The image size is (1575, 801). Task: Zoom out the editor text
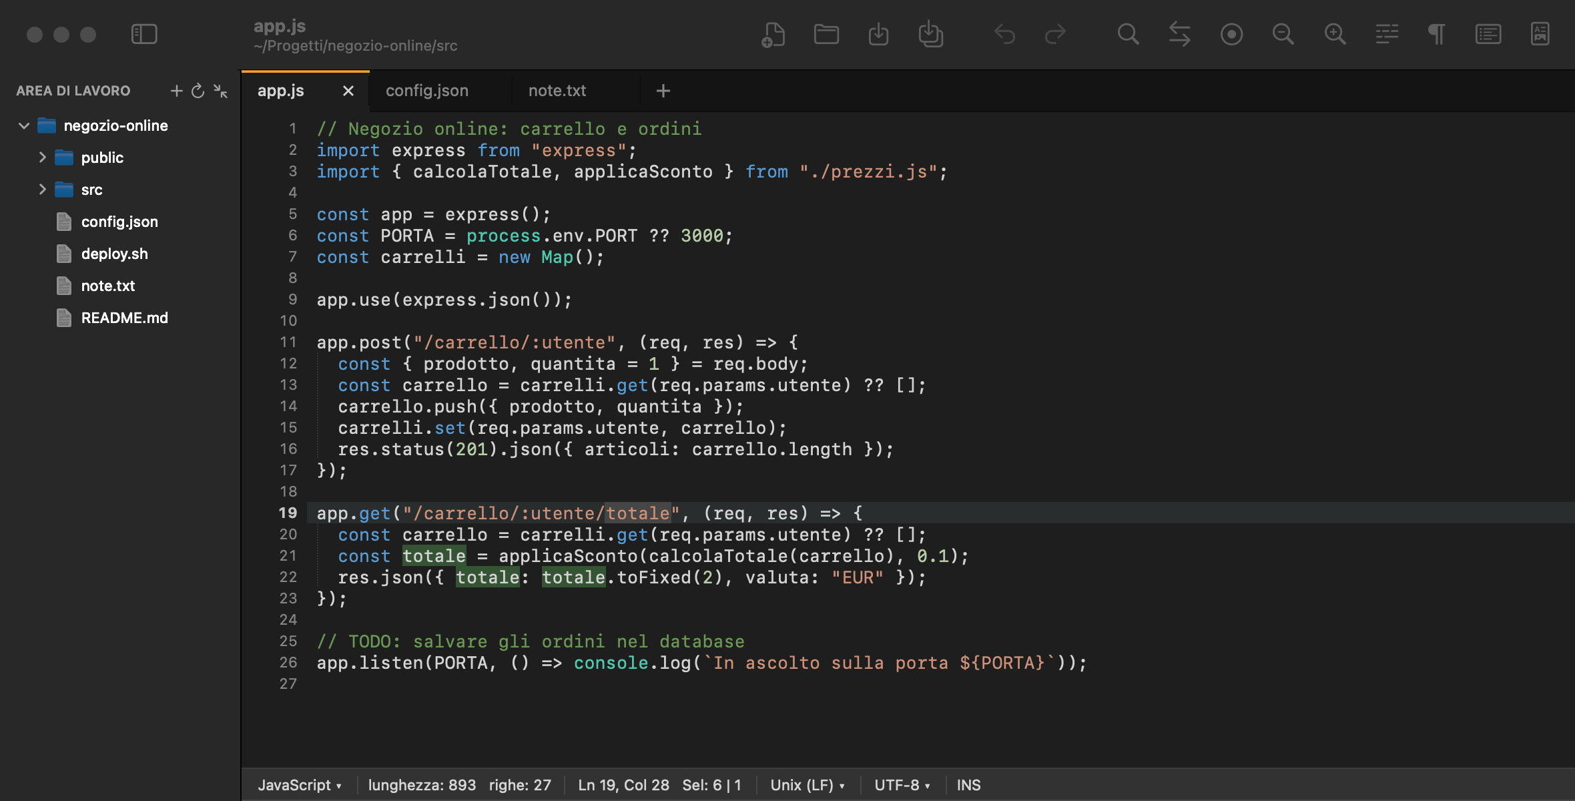pos(1283,34)
